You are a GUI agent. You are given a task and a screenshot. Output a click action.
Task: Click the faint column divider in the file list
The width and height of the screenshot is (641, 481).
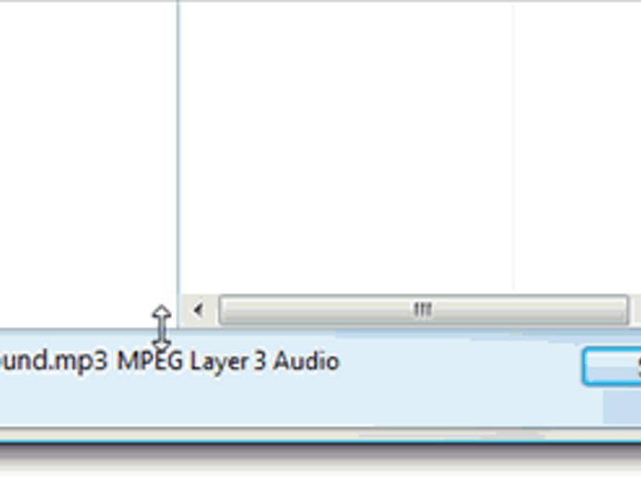(x=514, y=147)
